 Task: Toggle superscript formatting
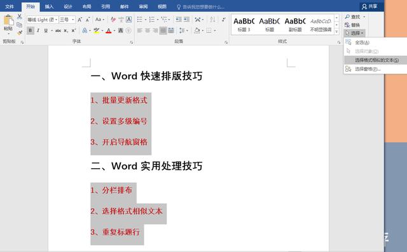click(x=74, y=30)
